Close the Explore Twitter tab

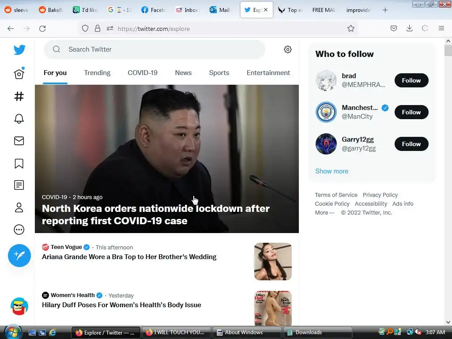coord(266,10)
